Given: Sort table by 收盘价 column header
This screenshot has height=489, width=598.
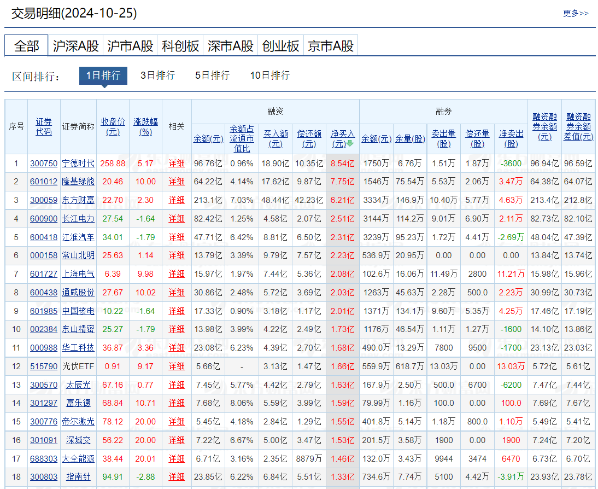Looking at the screenshot, I should (x=113, y=126).
